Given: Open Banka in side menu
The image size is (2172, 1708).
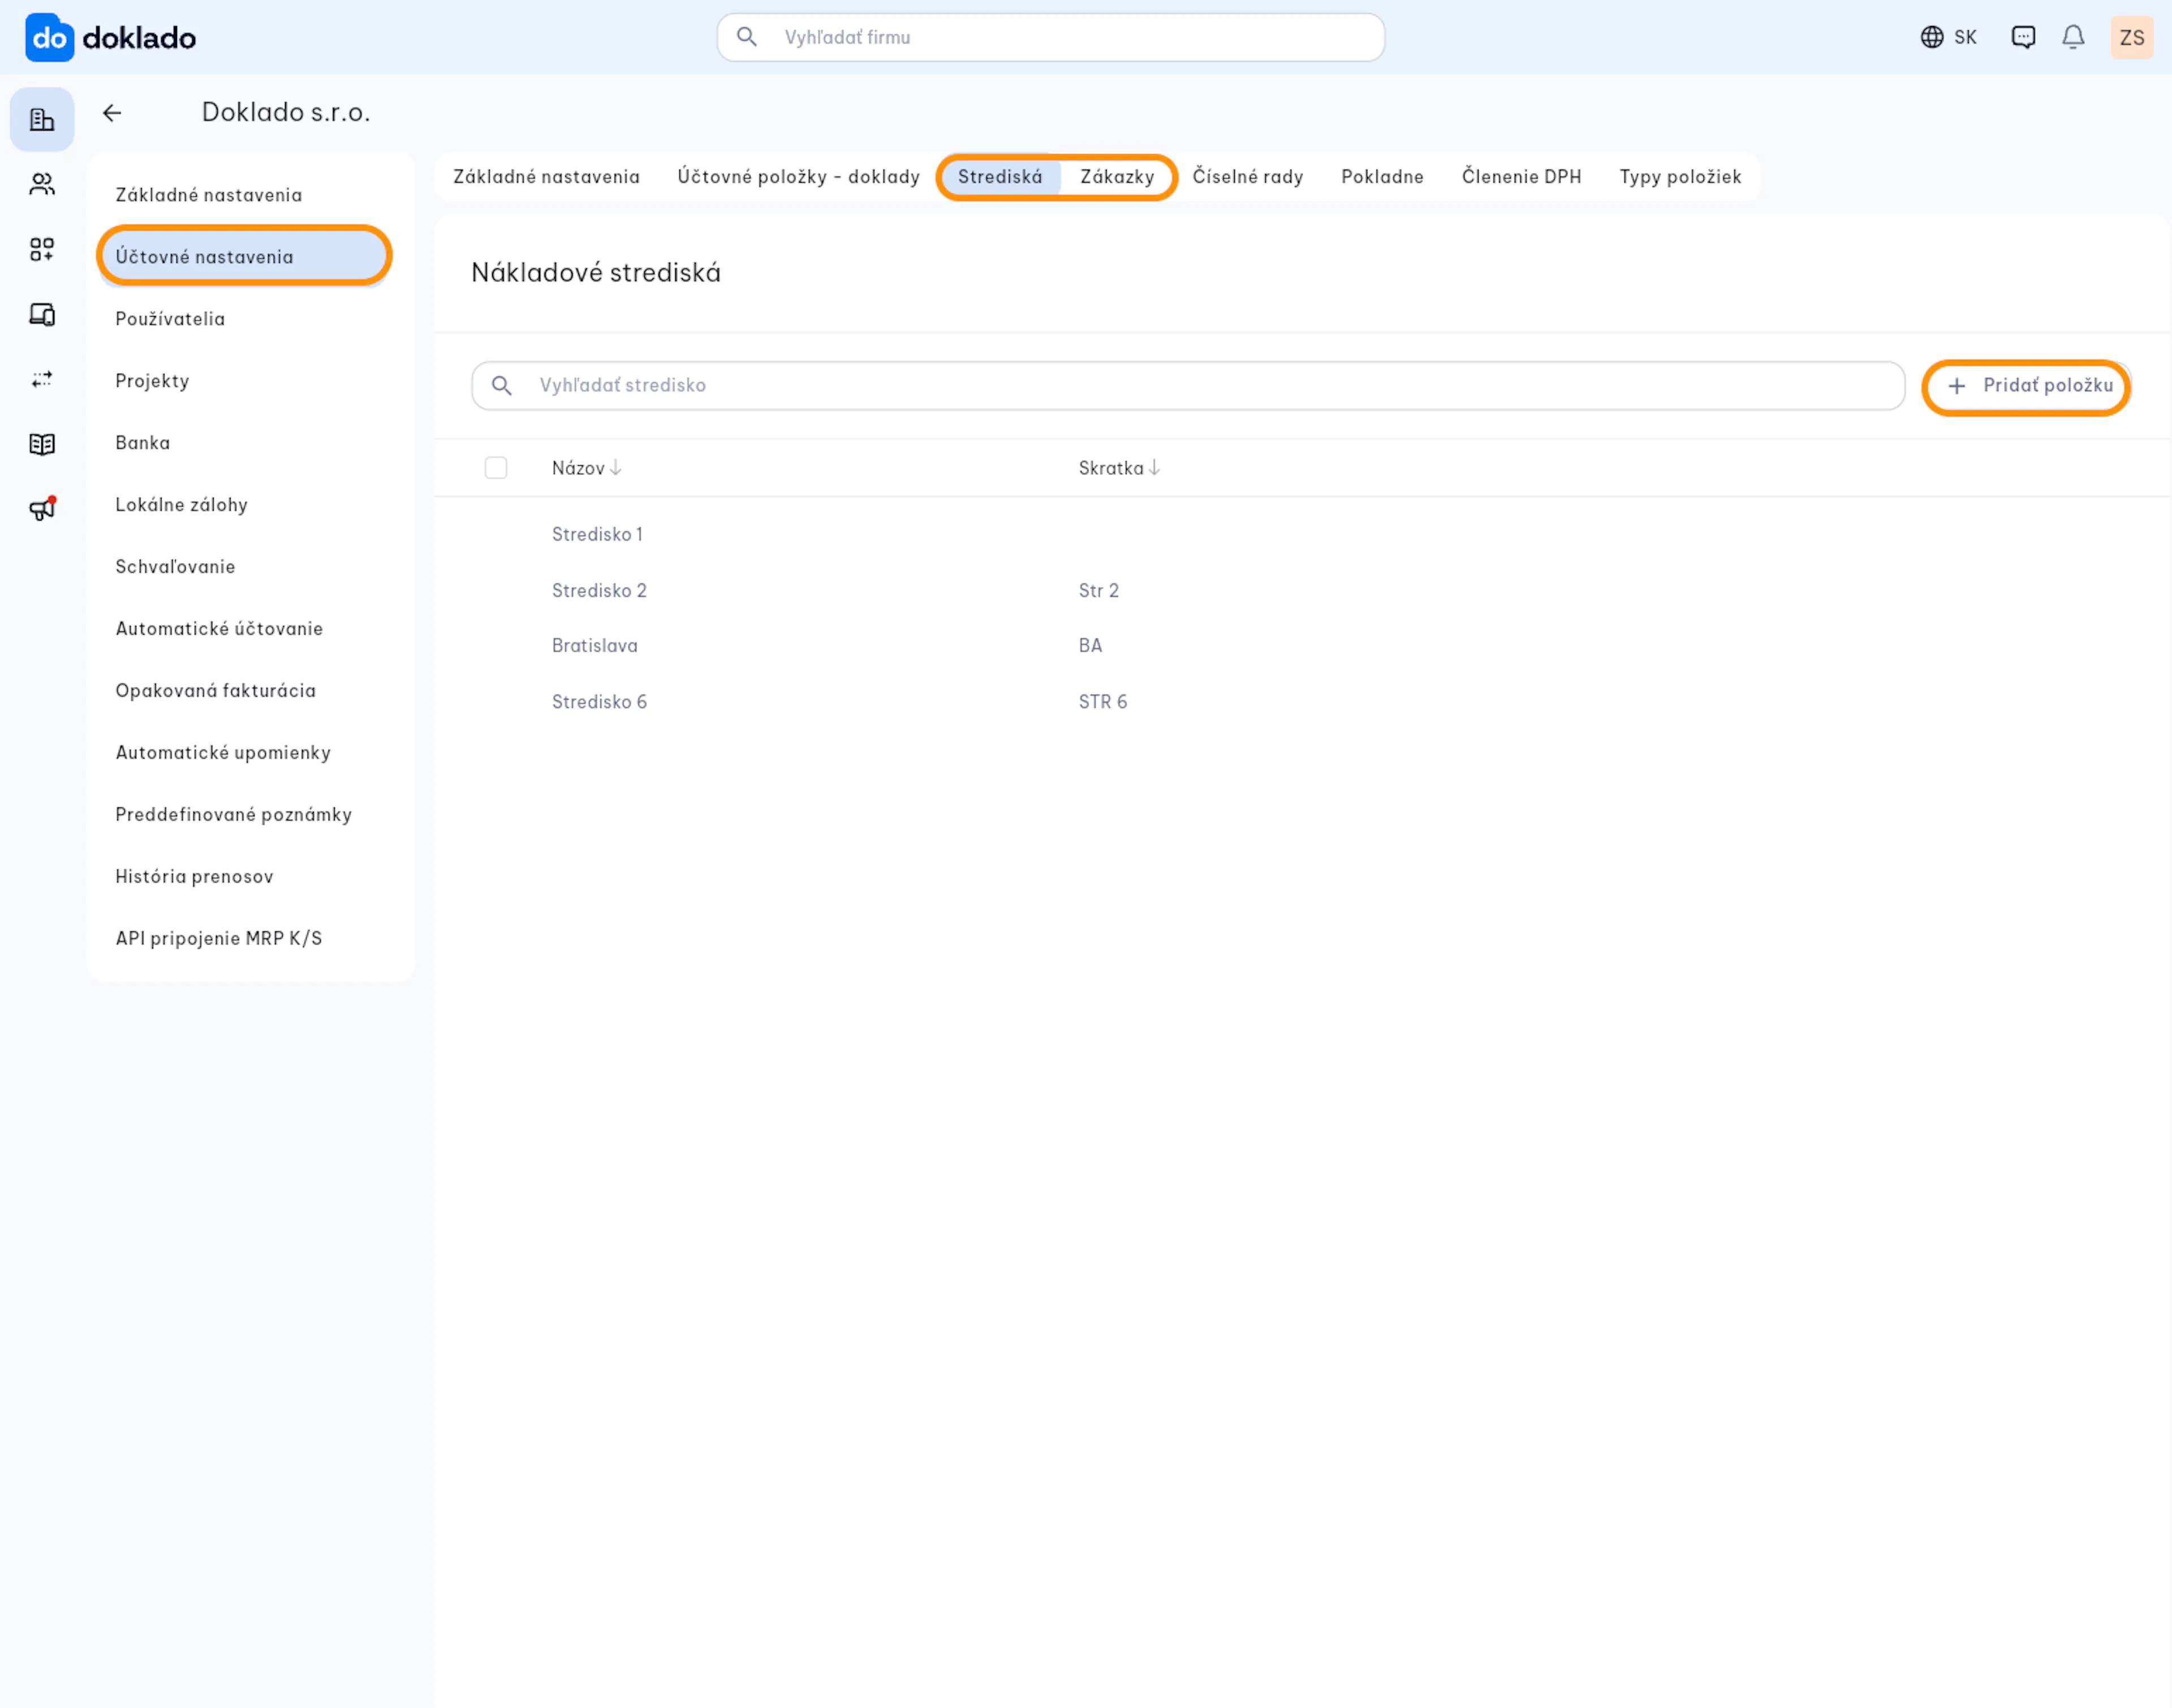Looking at the screenshot, I should pos(245,443).
